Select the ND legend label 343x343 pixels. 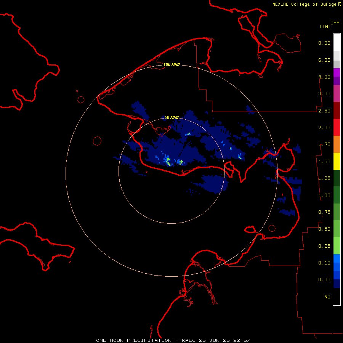(x=327, y=297)
